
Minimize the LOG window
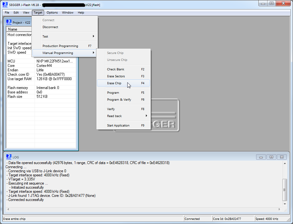click(x=261, y=157)
